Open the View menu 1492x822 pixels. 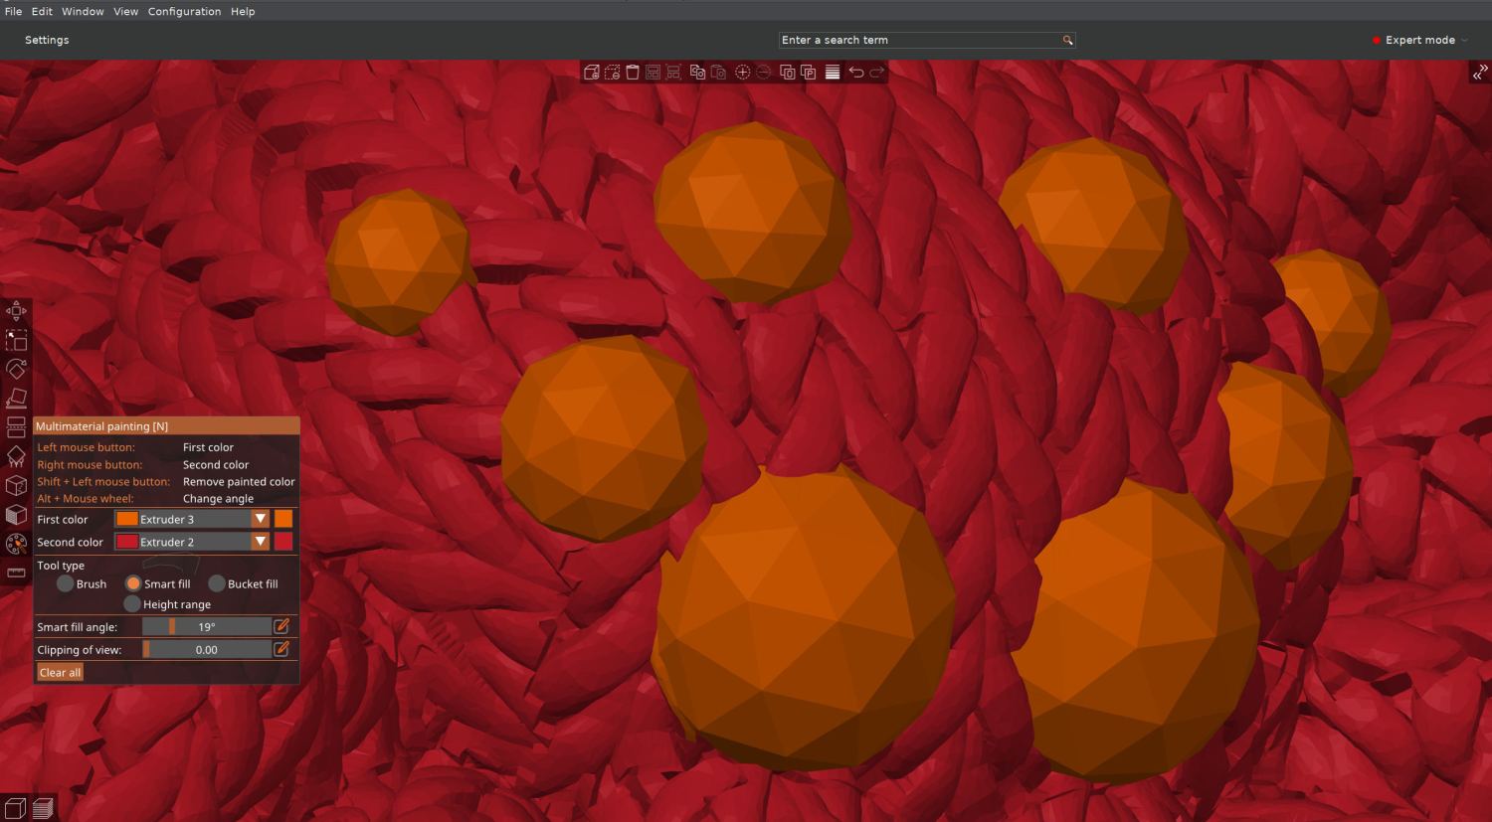[x=126, y=12]
